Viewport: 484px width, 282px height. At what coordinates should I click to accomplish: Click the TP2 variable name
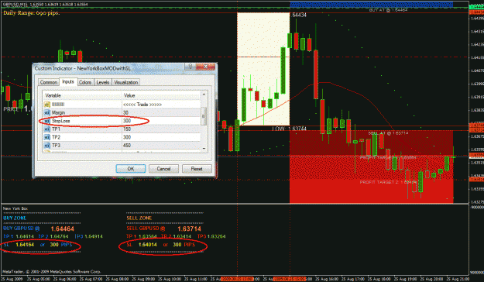click(x=56, y=137)
